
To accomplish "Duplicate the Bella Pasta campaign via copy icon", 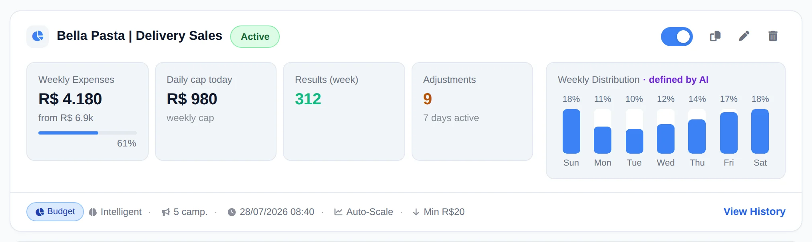I will 715,36.
